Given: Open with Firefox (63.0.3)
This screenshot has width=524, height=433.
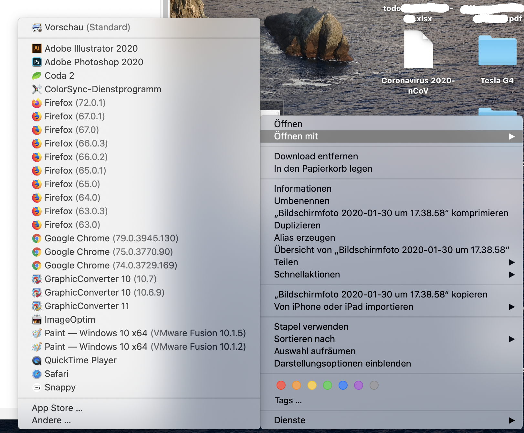Looking at the screenshot, I should pyautogui.click(x=139, y=211).
